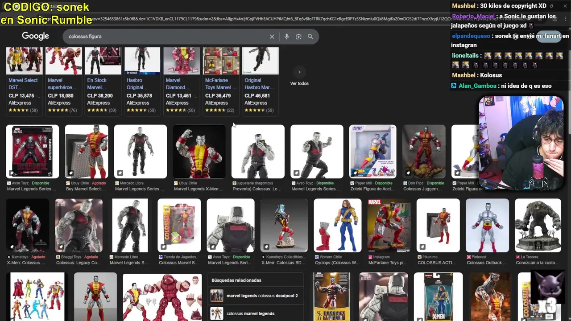Open the Ver todos link
Image resolution: width=571 pixels, height=321 pixels.
(x=299, y=83)
